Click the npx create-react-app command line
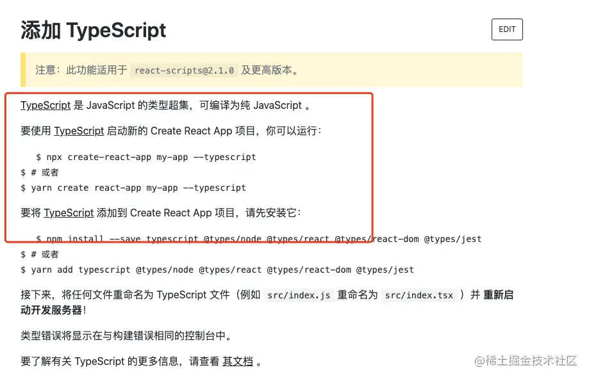 (x=145, y=157)
